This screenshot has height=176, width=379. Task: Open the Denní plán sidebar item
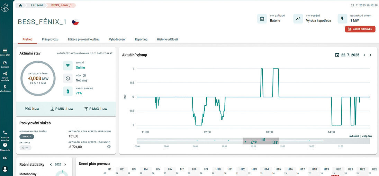tap(5, 52)
